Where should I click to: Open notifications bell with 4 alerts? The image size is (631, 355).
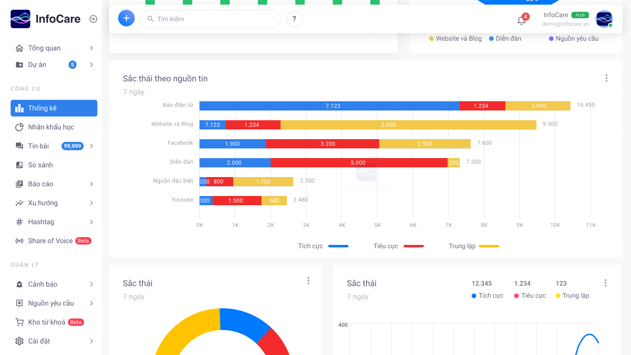(x=522, y=20)
